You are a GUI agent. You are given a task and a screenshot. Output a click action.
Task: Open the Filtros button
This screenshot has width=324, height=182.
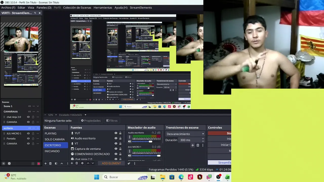(112, 121)
